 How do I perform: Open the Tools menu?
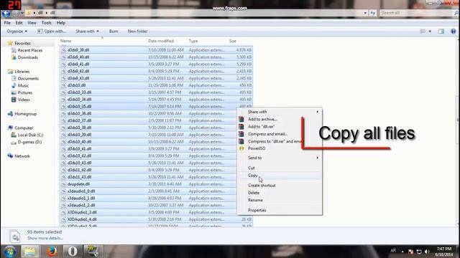pyautogui.click(x=46, y=23)
